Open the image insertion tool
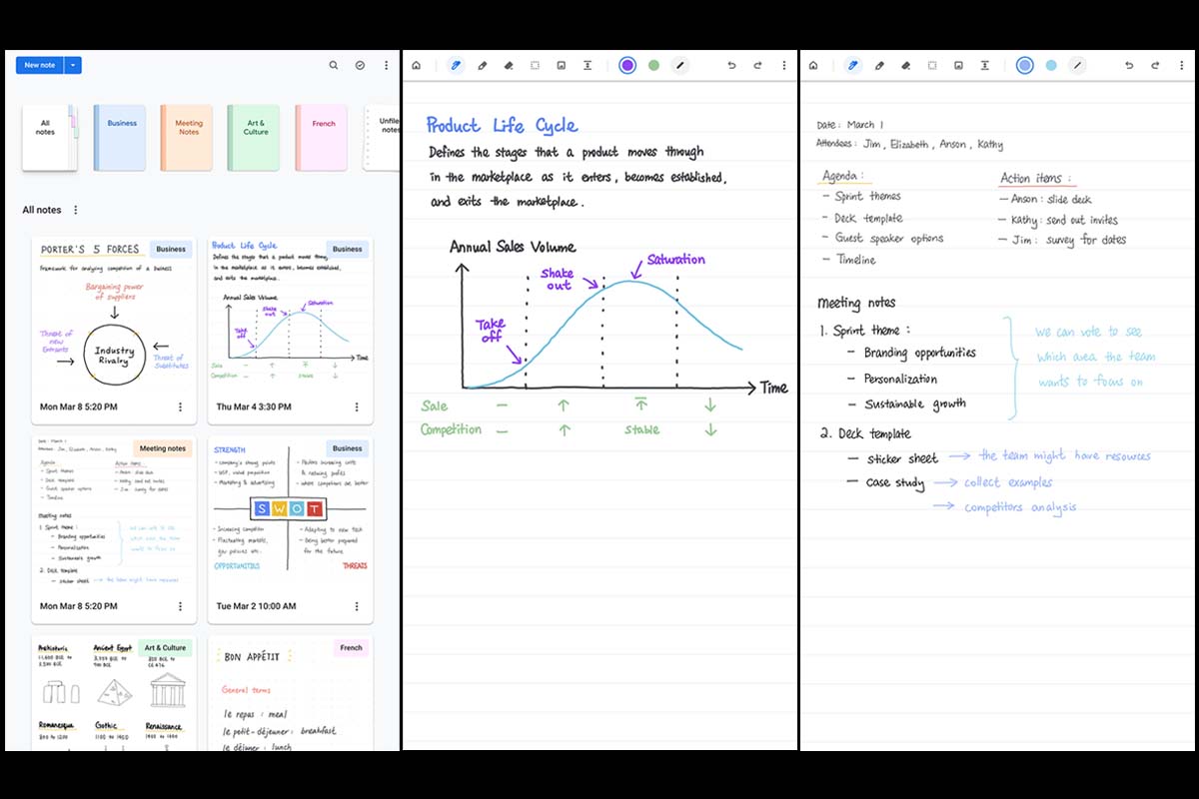Screen dimensions: 1199x799 tap(561, 65)
